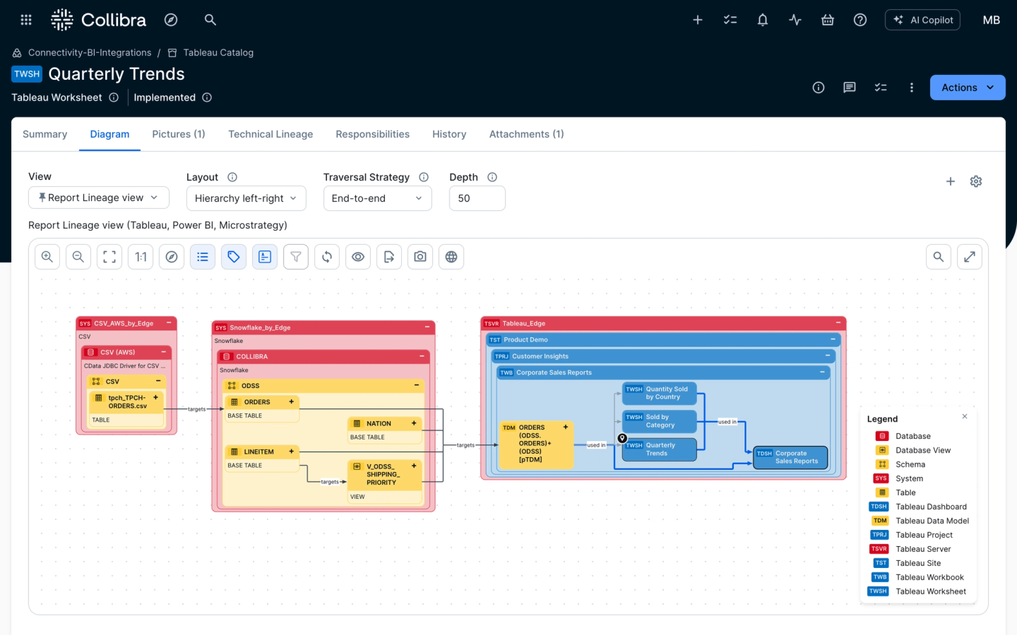1017x635 pixels.
Task: Open the diagram search tool
Action: pos(939,257)
